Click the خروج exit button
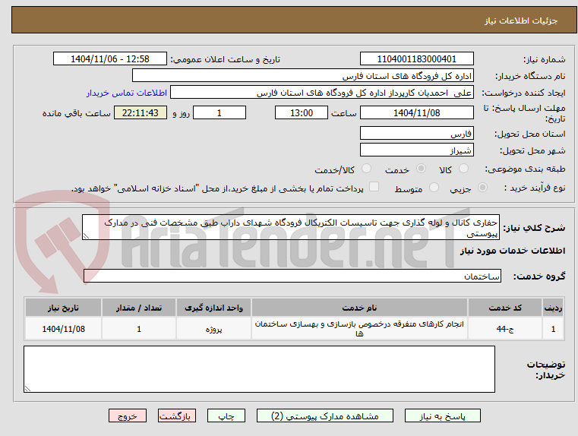The height and width of the screenshot is (436, 578). tap(127, 415)
